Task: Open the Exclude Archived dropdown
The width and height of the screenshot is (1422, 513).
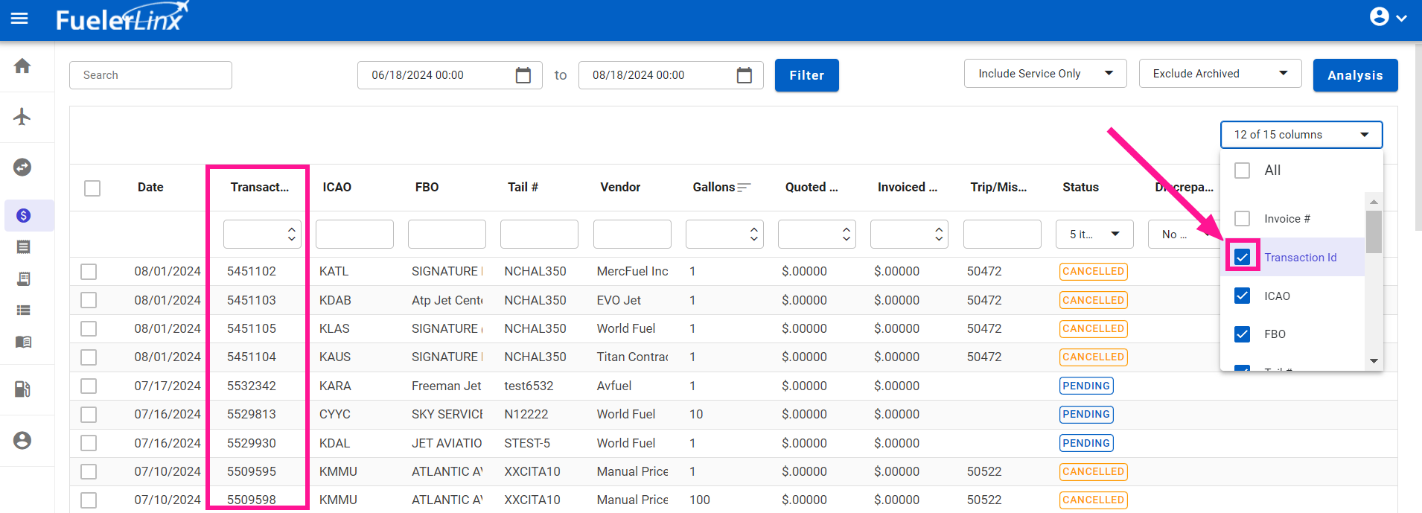Action: point(1219,74)
